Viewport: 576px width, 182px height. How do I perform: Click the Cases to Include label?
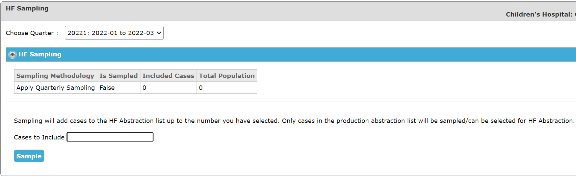[39, 137]
